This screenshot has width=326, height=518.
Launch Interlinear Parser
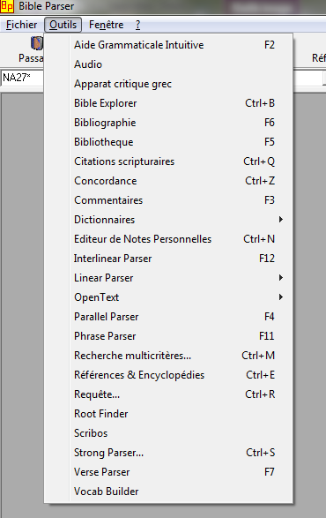pos(168,259)
